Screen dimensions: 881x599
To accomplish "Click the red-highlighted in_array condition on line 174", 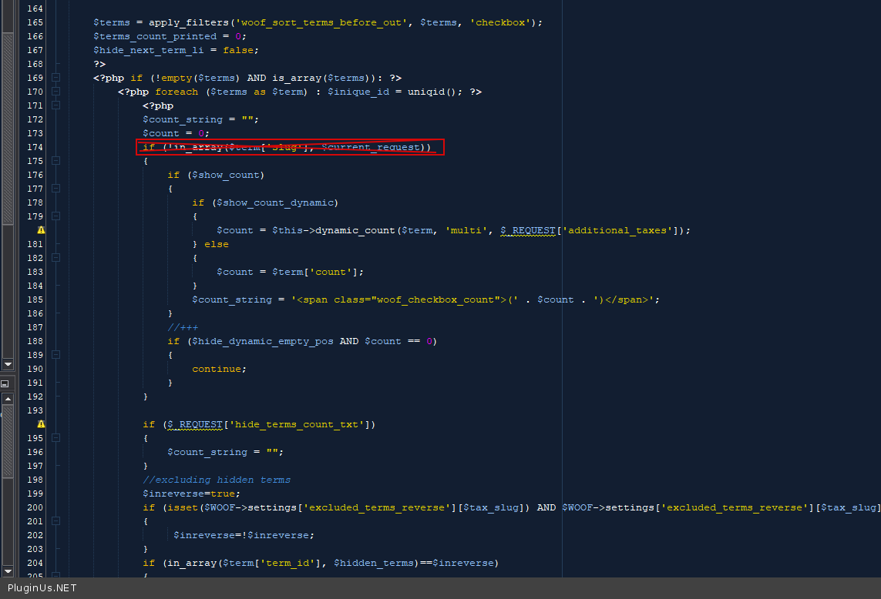I will click(x=290, y=147).
